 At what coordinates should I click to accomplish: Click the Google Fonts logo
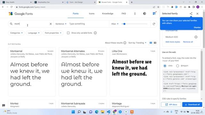[x=20, y=14]
